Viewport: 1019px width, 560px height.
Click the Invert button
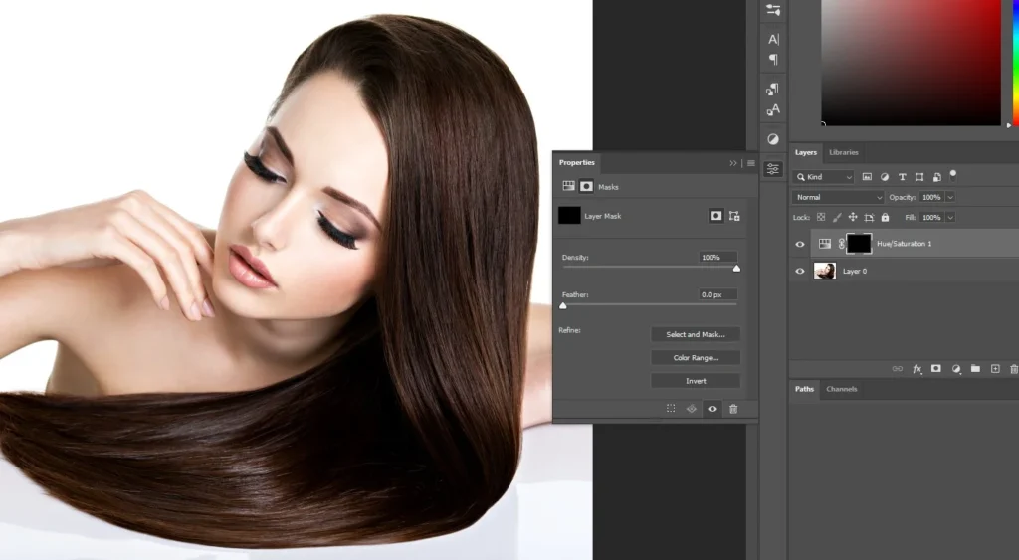pyautogui.click(x=696, y=381)
